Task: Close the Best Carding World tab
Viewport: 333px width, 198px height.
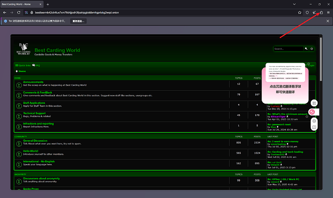Action: pyautogui.click(x=41, y=4)
